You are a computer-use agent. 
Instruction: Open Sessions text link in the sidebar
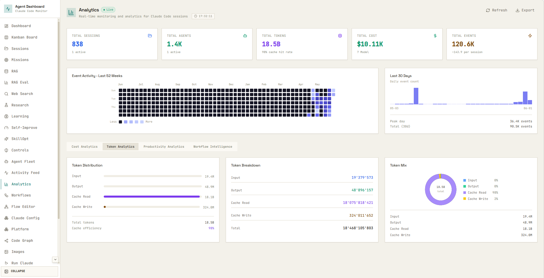(x=20, y=49)
